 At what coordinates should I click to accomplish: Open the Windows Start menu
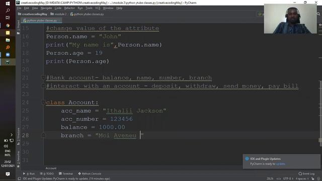[x=8, y=4]
